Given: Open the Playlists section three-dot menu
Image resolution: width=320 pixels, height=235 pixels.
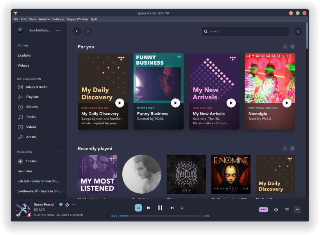Looking at the screenshot, I should point(59,152).
